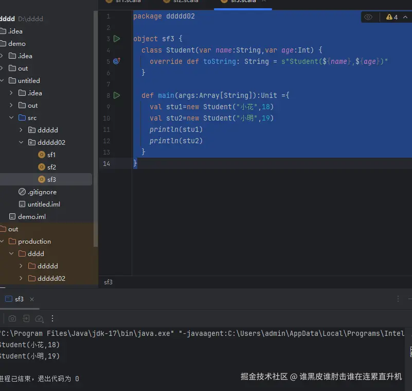The height and width of the screenshot is (391, 412).
Task: Select the top-level out folder above production
Action: (13, 229)
